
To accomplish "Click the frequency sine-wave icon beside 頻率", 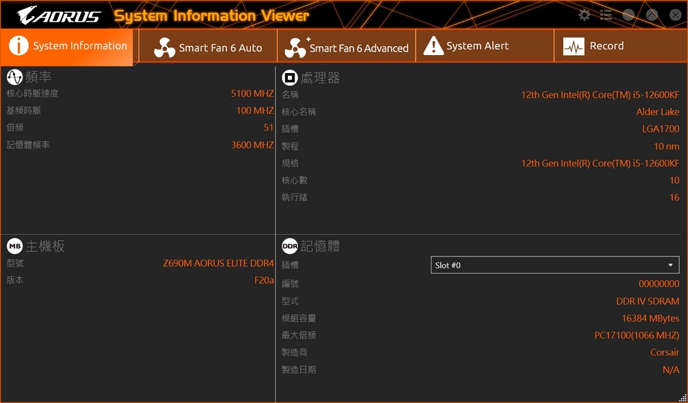I will tap(15, 77).
